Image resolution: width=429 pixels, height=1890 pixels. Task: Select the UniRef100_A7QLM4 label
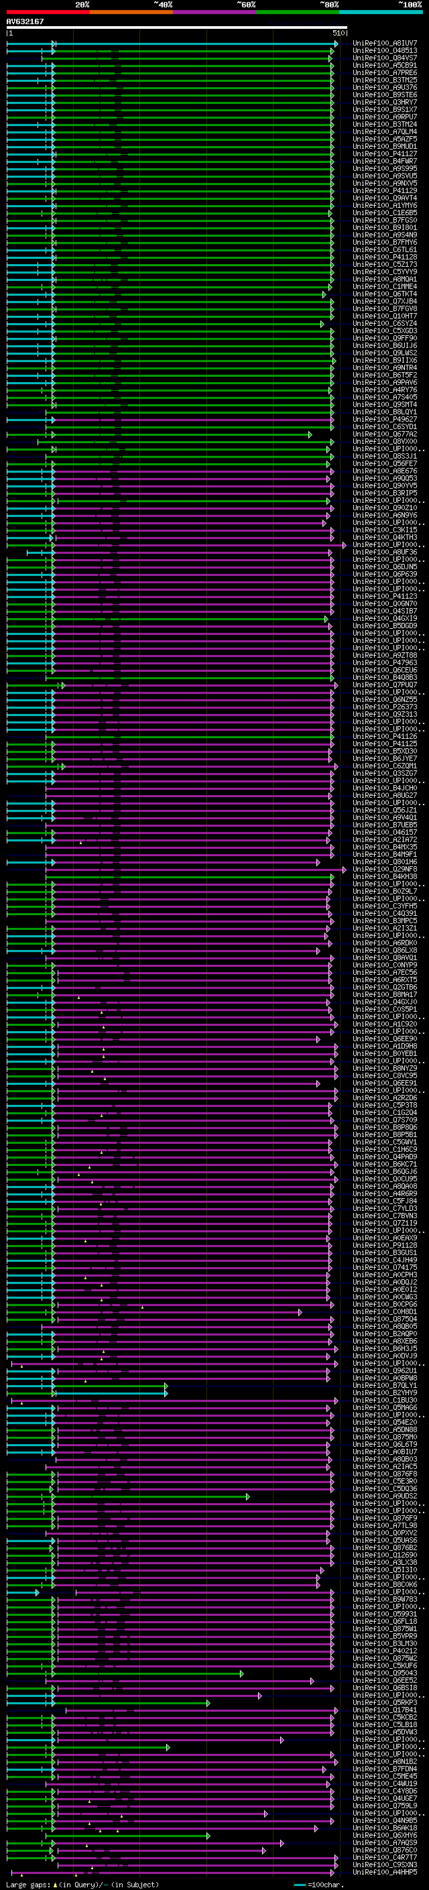[384, 131]
